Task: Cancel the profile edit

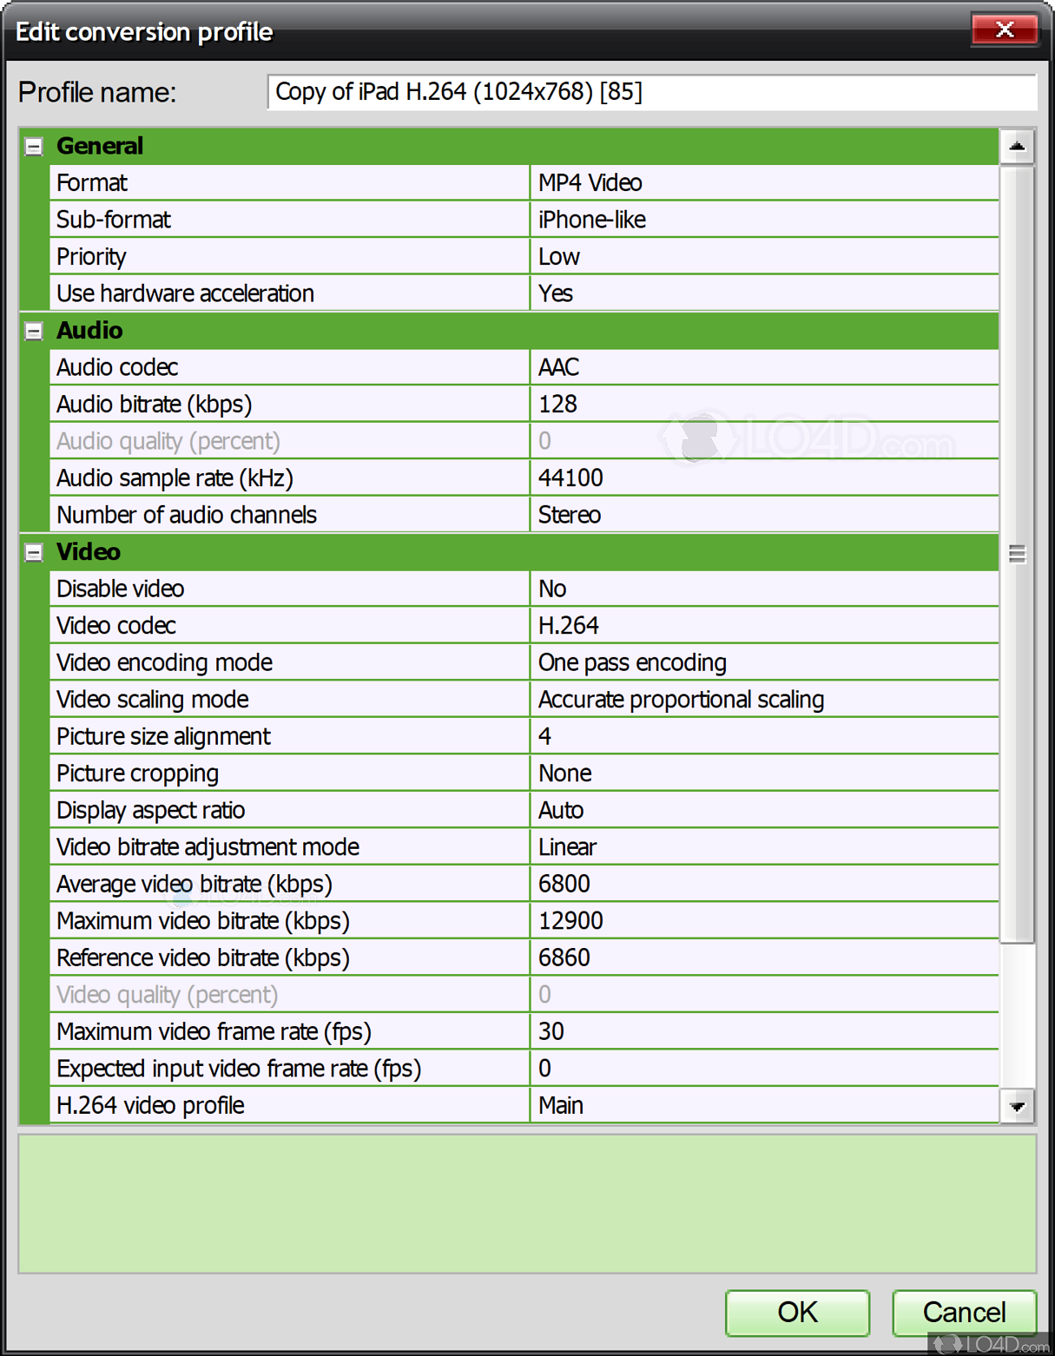Action: [x=964, y=1313]
